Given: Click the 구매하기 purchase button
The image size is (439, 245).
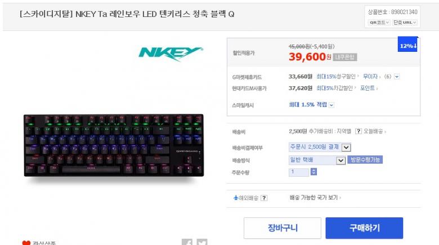Looking at the screenshot, I should (364, 228).
